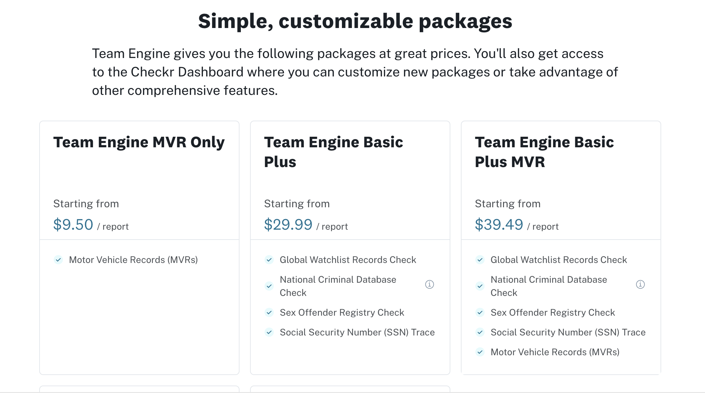Click checkmark beside Sex Offender Registry in Basic Plus
The image size is (705, 404).
coord(269,313)
